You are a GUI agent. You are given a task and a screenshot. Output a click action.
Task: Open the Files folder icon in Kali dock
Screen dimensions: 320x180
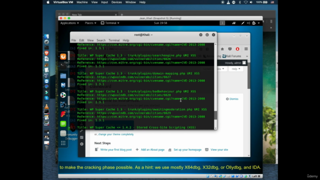[x=63, y=75]
